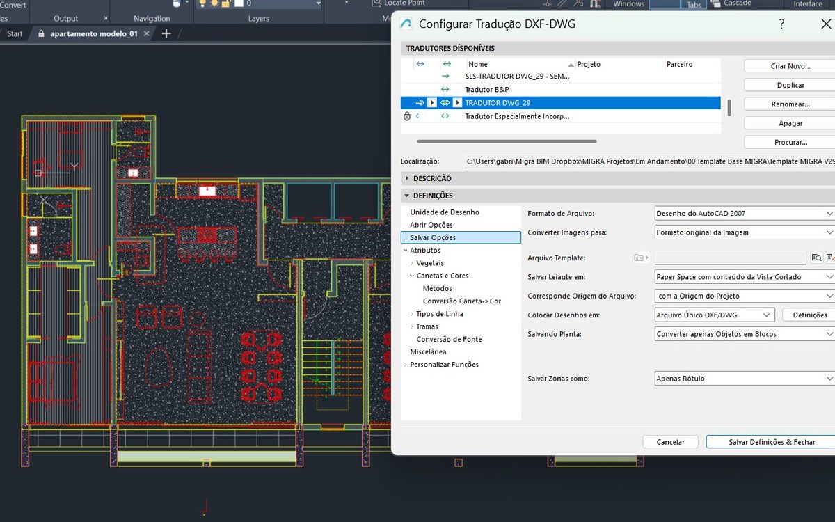Click the Renomear... button
This screenshot has height=522, width=835.
(790, 104)
